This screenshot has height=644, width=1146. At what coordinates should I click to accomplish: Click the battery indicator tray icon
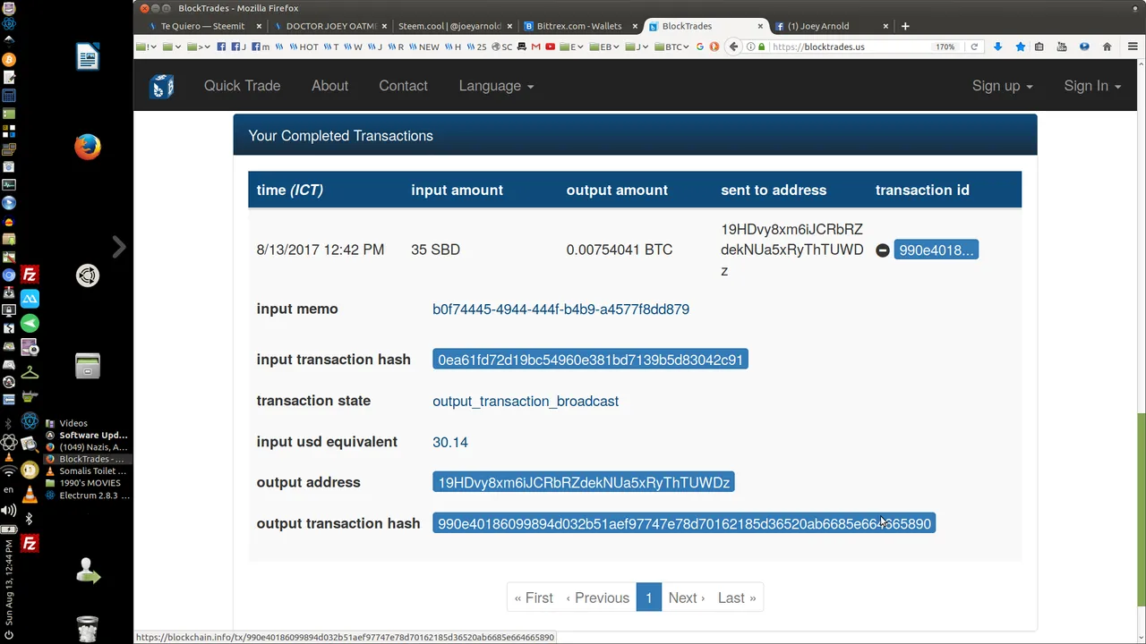9,530
